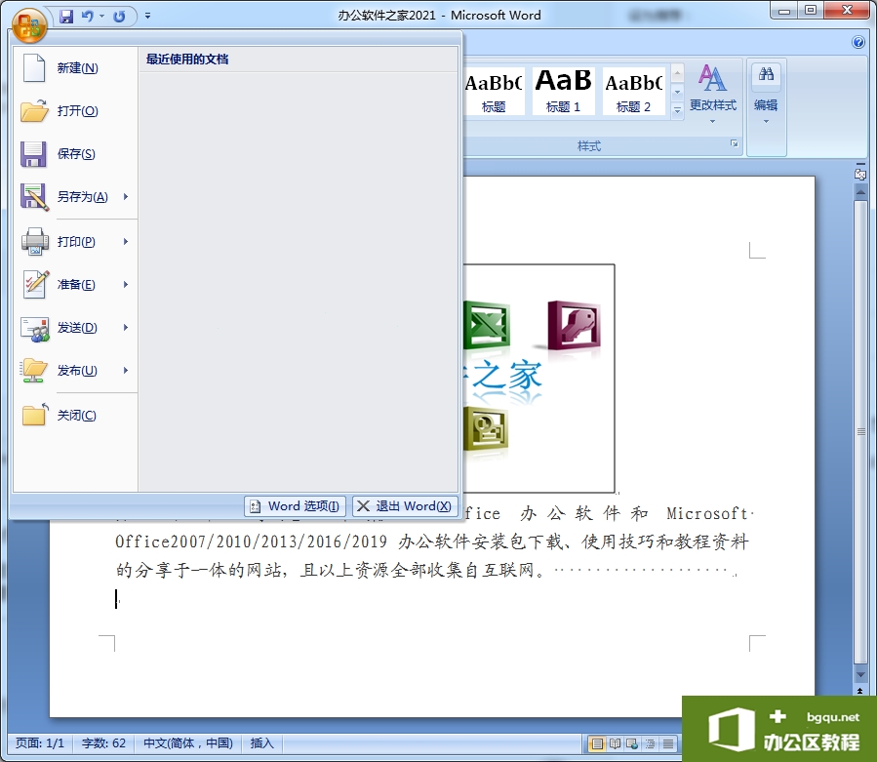Click the round Office button
This screenshot has width=877, height=762.
coord(29,25)
